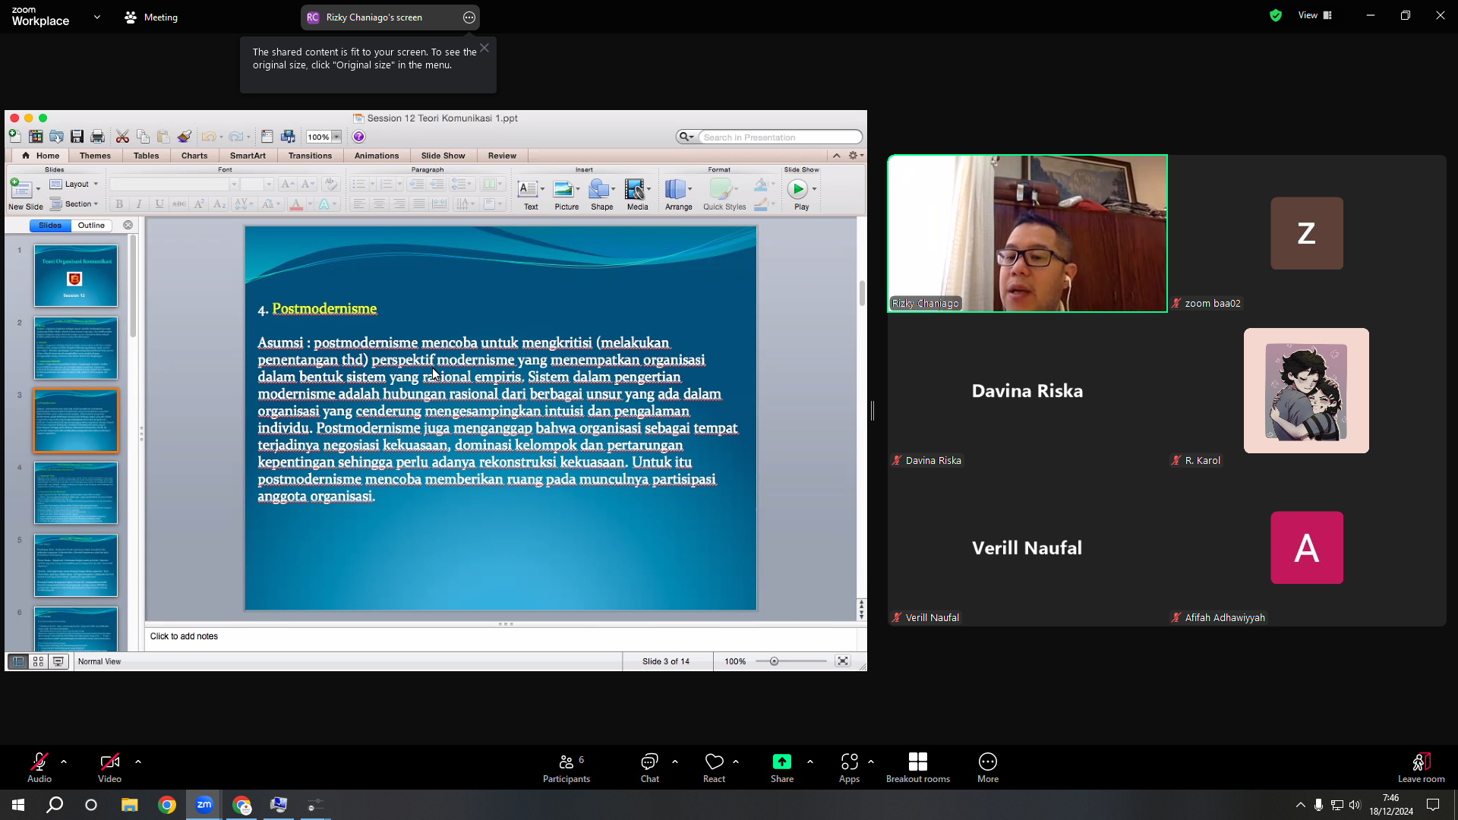Dismiss the shared content size tooltip

point(484,48)
